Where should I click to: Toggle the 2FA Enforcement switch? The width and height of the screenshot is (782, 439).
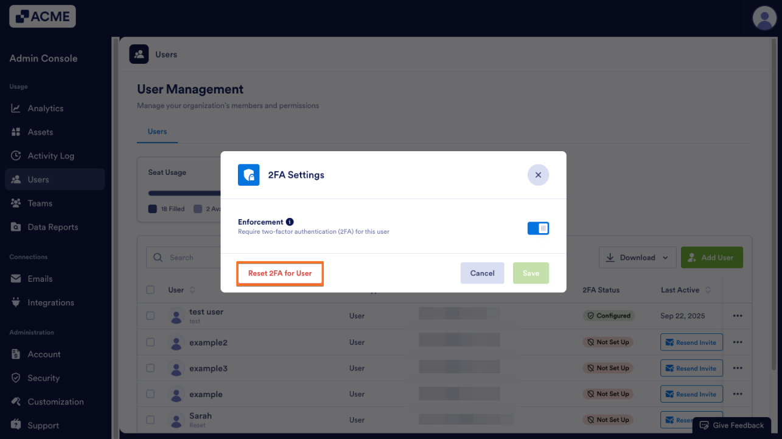538,228
